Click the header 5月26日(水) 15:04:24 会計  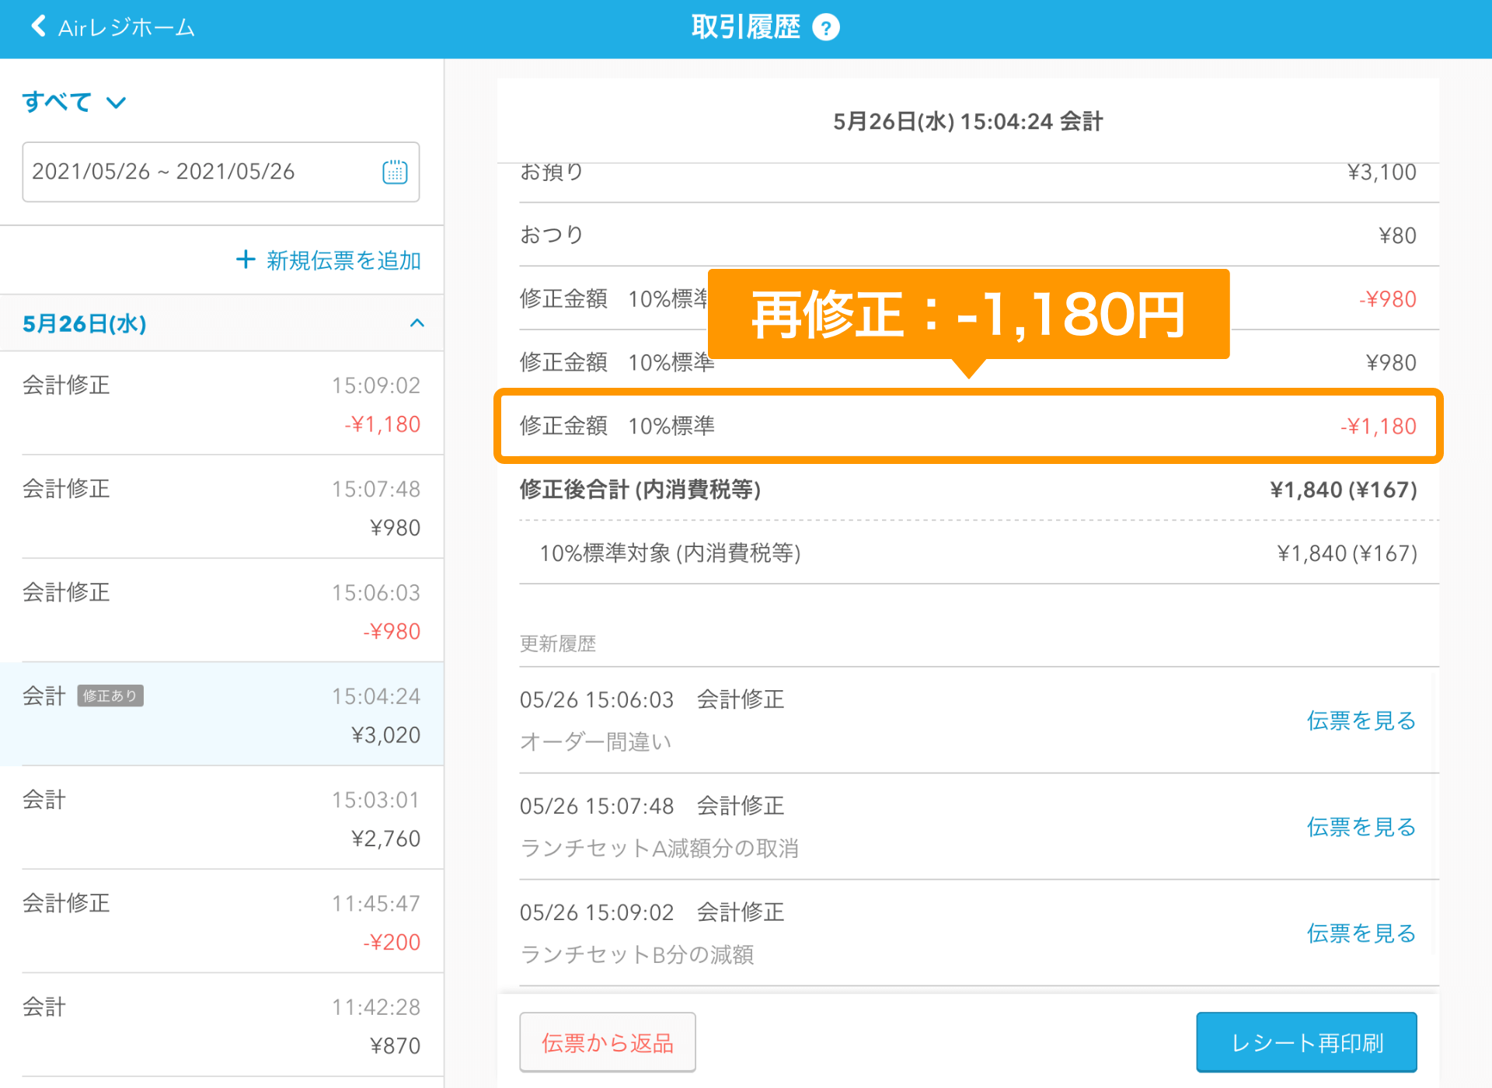(968, 121)
